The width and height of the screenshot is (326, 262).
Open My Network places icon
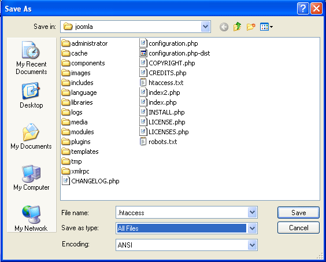tap(31, 218)
